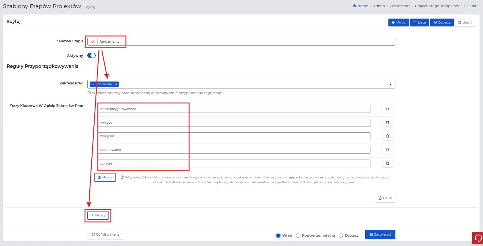Viewport: 483px width, 246px height.
Task: Open the support headset chat widget
Action: [478, 238]
